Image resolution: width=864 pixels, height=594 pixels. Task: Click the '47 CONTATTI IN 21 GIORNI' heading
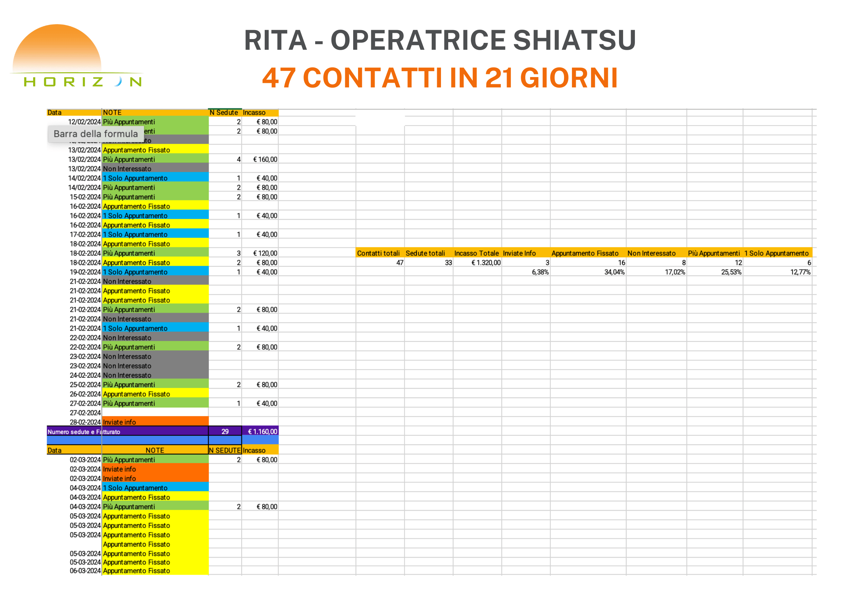(x=440, y=78)
